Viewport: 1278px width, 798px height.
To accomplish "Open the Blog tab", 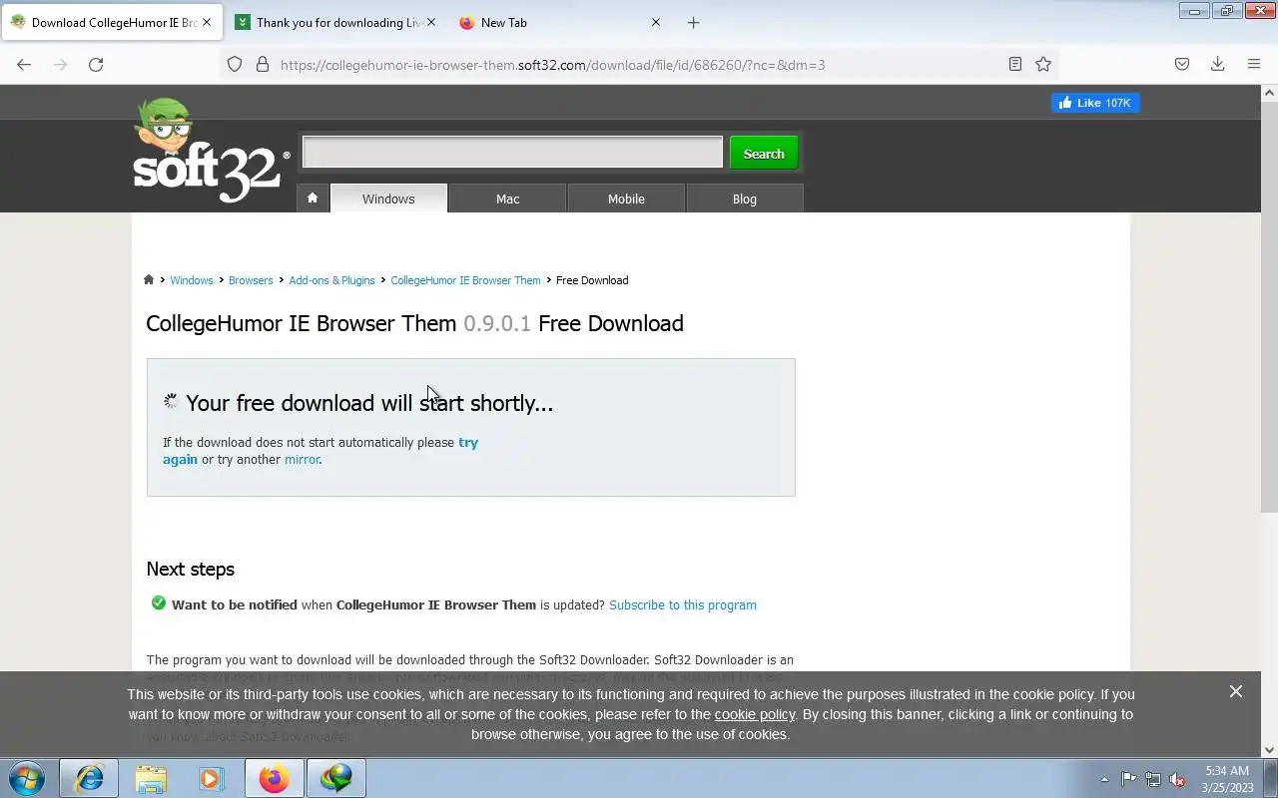I will point(745,199).
